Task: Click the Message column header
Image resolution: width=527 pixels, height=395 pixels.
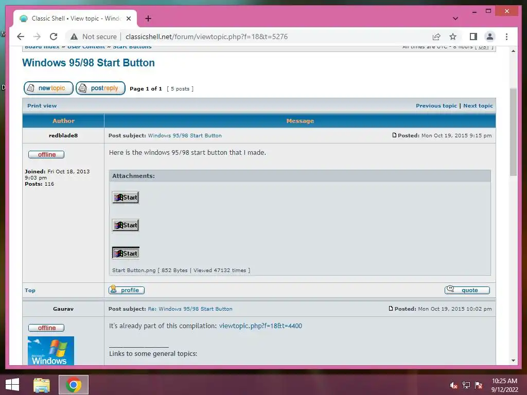Action: (300, 121)
